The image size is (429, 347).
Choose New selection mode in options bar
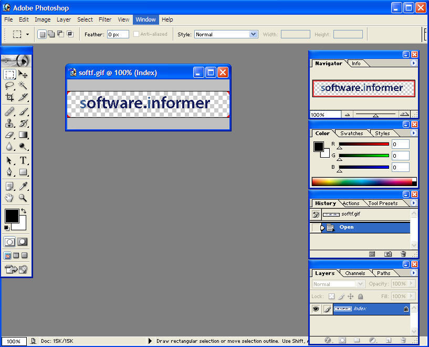[x=42, y=34]
